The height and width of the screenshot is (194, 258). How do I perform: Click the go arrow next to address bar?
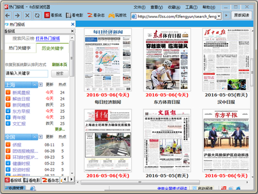[x=227, y=15]
